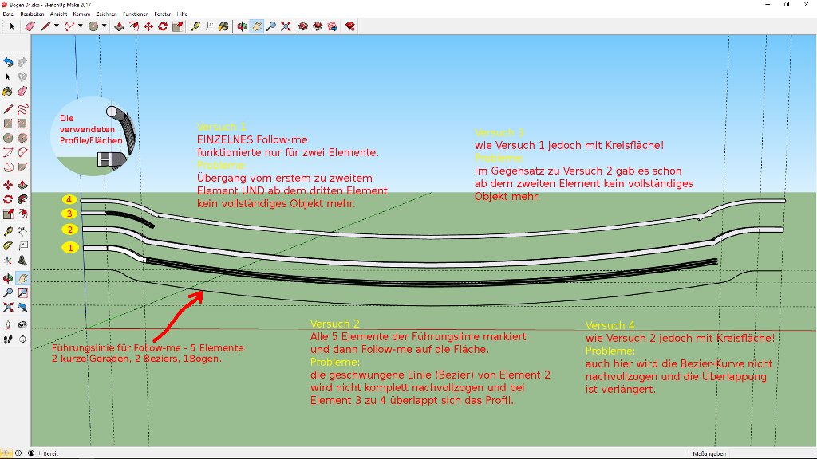Pick the Push/Pull tool
This screenshot has height=459, width=817.
[120, 26]
